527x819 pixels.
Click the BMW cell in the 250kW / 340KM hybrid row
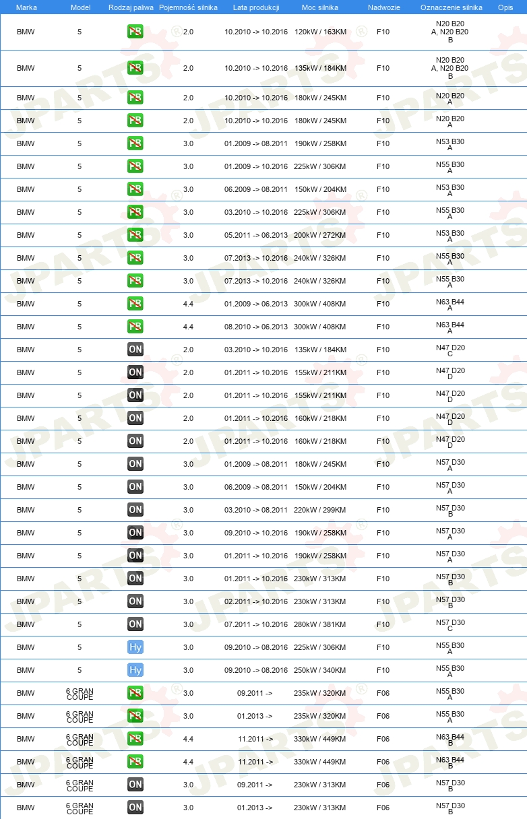coord(26,670)
